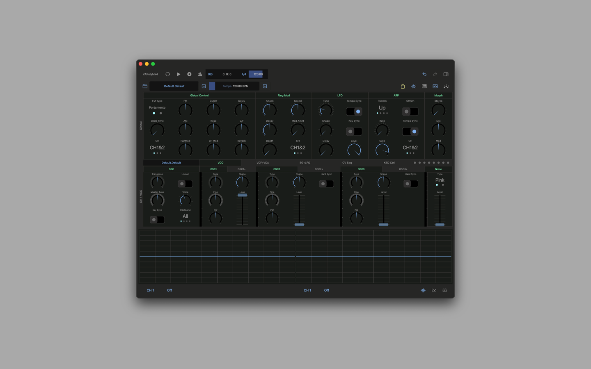Viewport: 591px width, 369px height.
Task: Switch to the VCO tab
Action: click(x=220, y=163)
